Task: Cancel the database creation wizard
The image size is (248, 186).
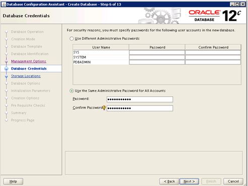Action: [x=233, y=181]
